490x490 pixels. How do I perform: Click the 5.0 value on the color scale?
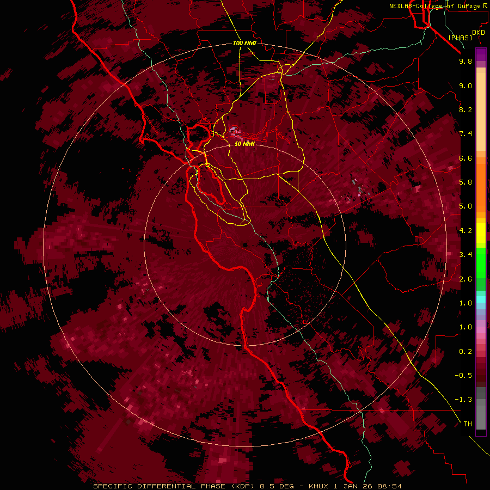(465, 206)
